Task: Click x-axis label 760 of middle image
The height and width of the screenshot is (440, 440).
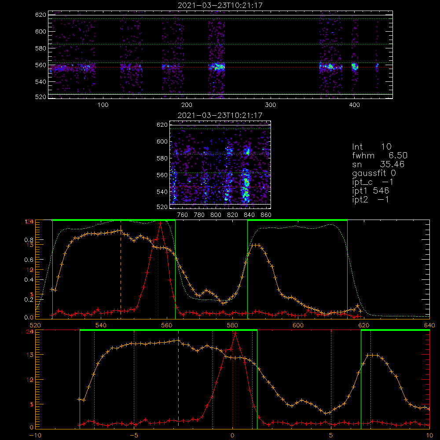Action: point(183,215)
